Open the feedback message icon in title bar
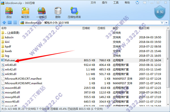Viewport: 170px width, 112px height. (144, 3)
